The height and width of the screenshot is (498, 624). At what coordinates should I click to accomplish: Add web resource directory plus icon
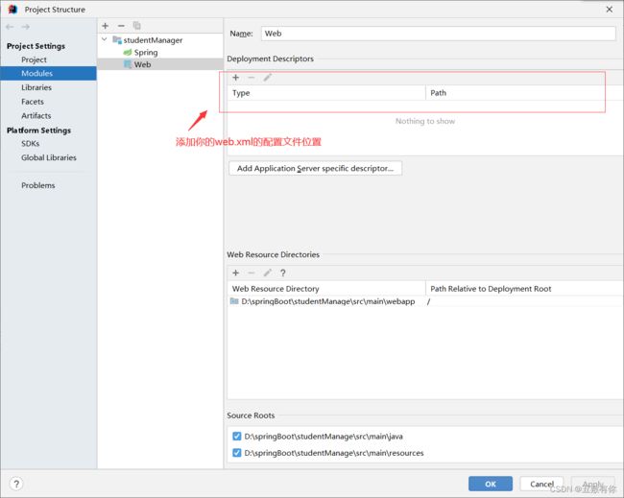pos(235,273)
